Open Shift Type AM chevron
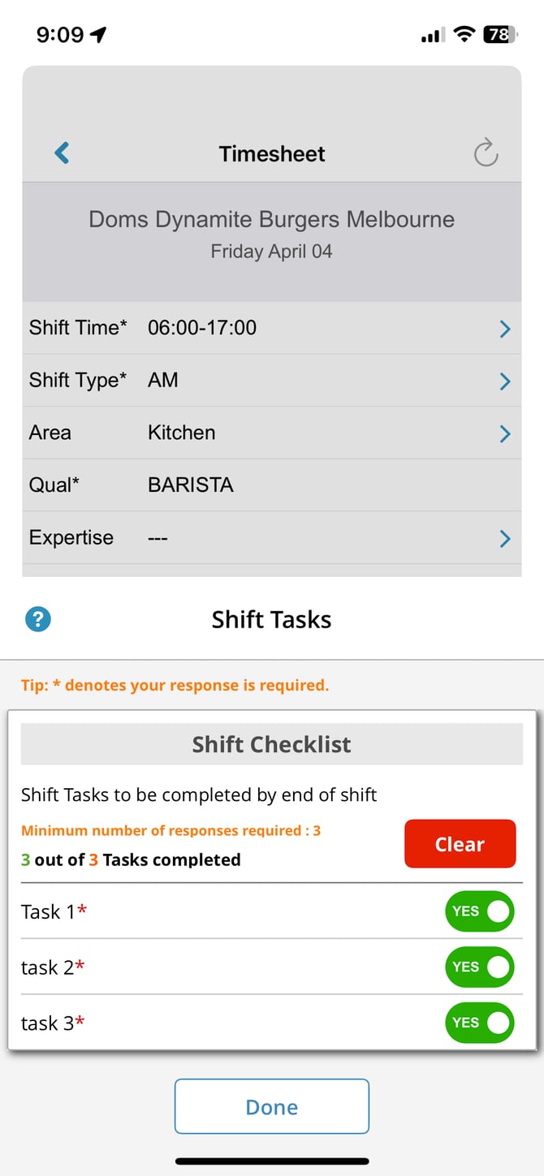 (x=504, y=381)
